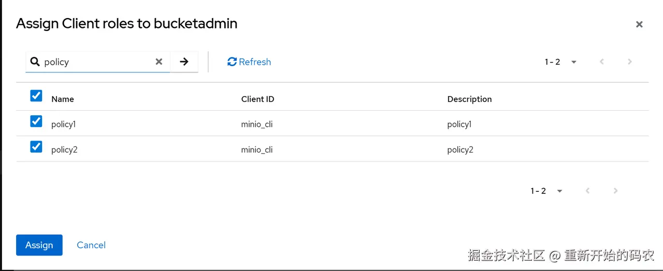The width and height of the screenshot is (663, 271).
Task: Toggle the select-all checkbox in header
Action: (36, 96)
